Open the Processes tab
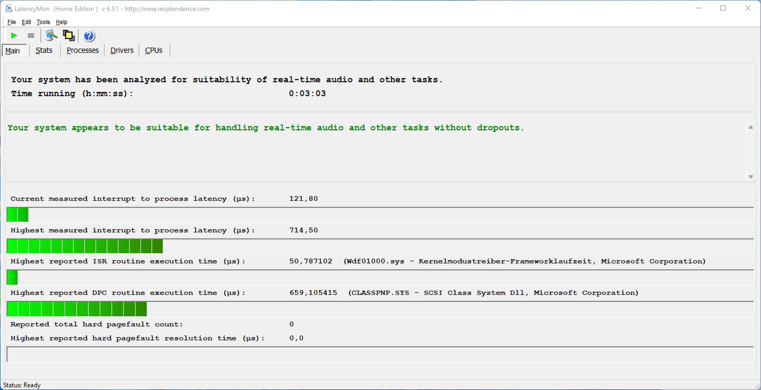 82,50
